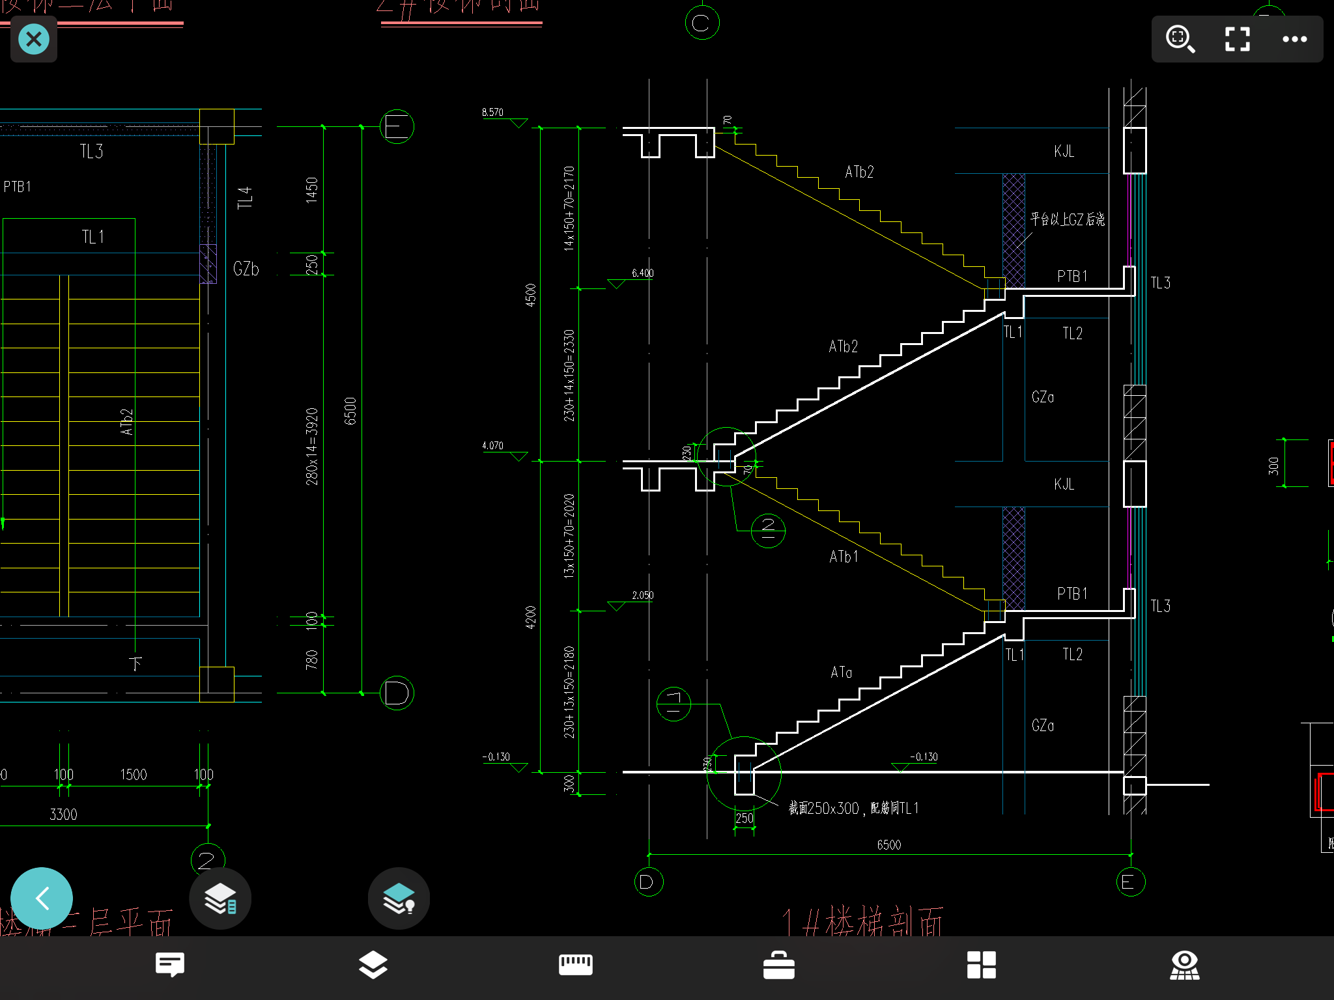Click axis bubble E in plan view
The image size is (1334, 1000).
point(397,126)
